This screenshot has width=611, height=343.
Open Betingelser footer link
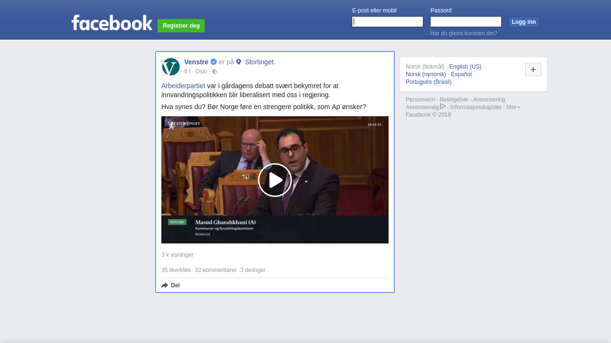(x=454, y=100)
